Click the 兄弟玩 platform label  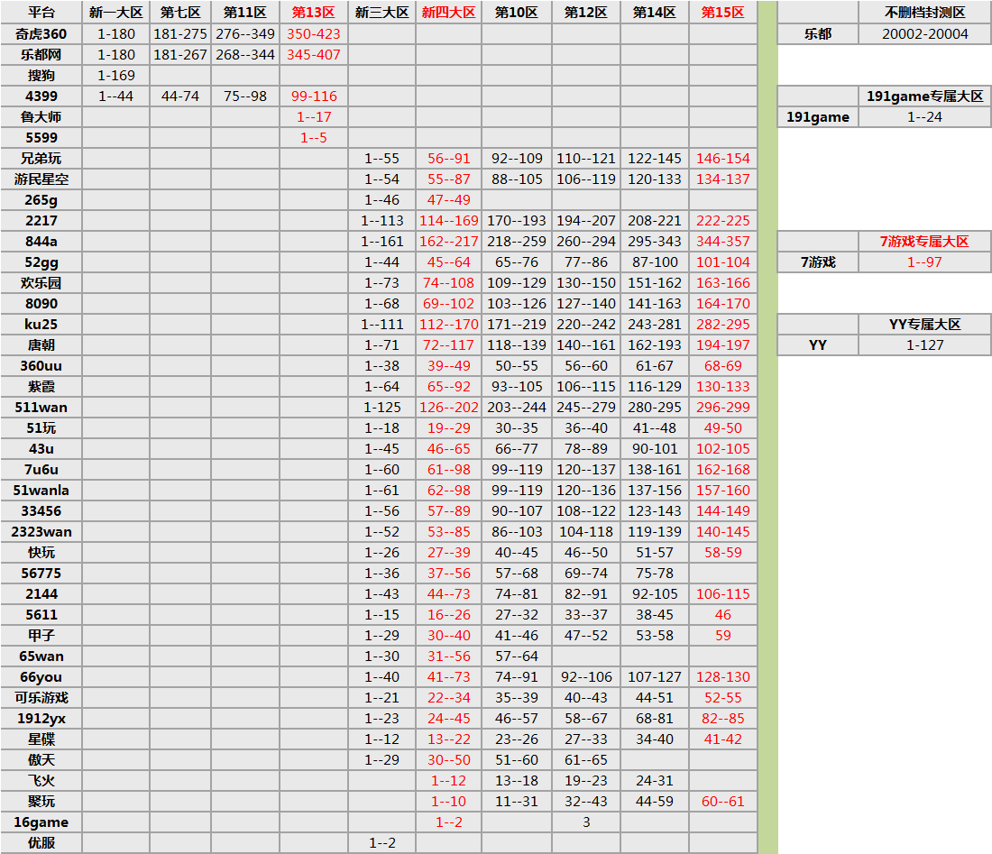click(41, 159)
